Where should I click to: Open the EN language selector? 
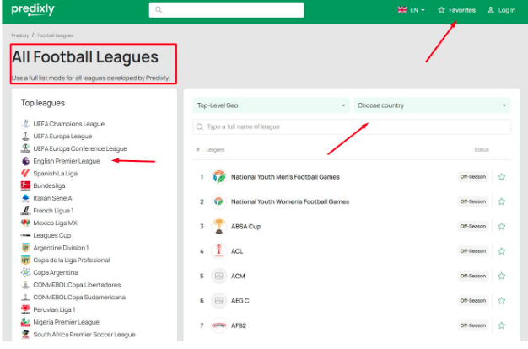click(x=411, y=10)
